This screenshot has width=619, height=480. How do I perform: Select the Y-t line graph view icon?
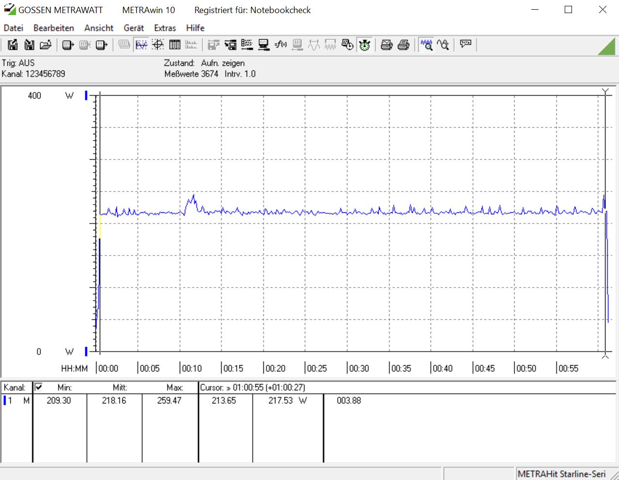pyautogui.click(x=141, y=45)
